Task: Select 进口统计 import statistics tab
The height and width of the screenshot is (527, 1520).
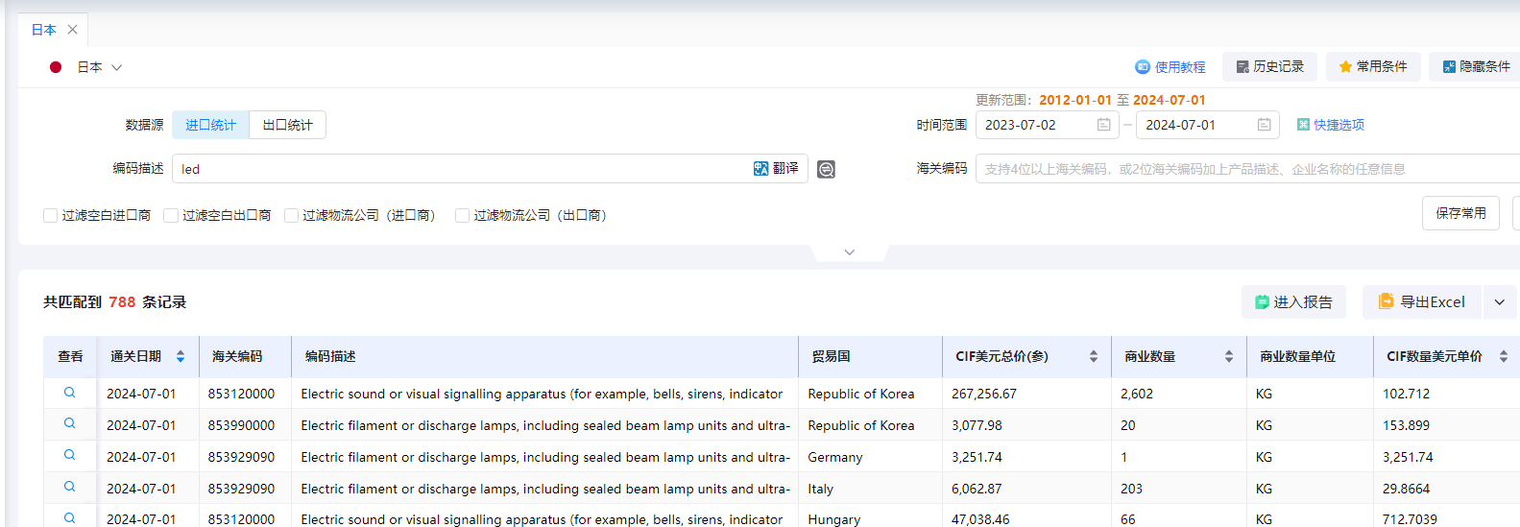Action: click(x=210, y=125)
